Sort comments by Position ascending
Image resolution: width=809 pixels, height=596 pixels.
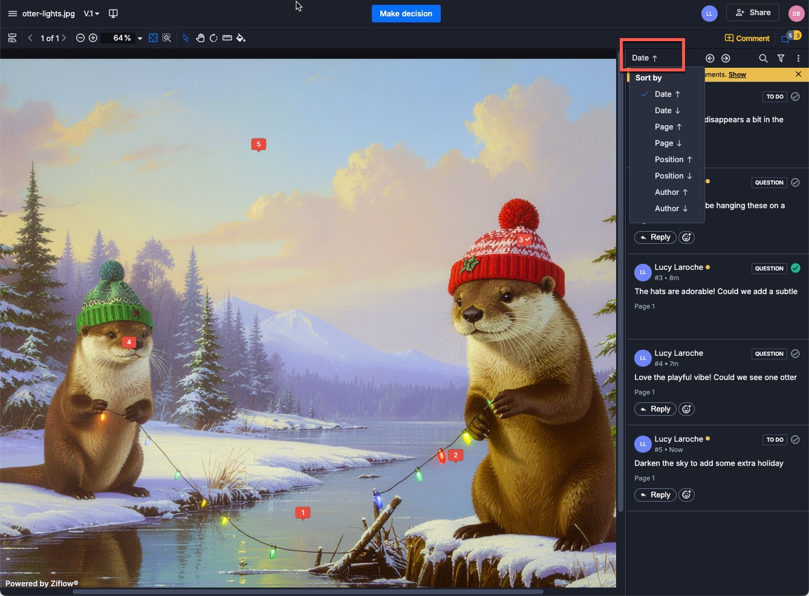pos(673,160)
